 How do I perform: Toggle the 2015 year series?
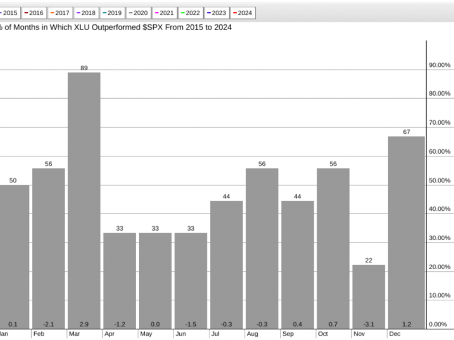coord(9,13)
